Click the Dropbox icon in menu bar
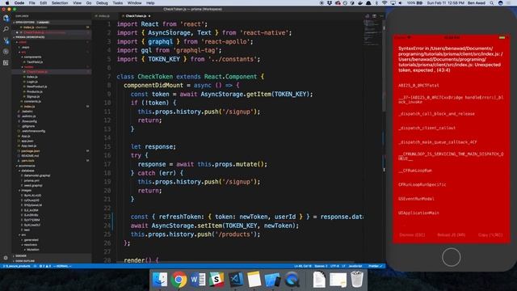The width and height of the screenshot is (517, 291). click(x=330, y=3)
